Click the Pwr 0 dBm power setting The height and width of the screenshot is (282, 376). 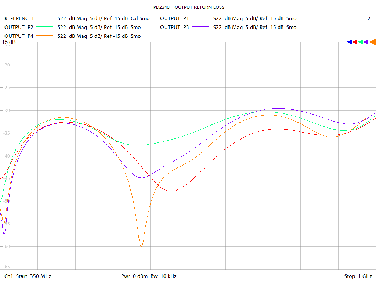coord(134,276)
